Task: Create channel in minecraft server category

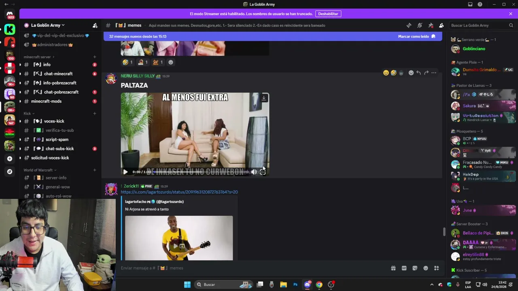Action: tap(95, 57)
